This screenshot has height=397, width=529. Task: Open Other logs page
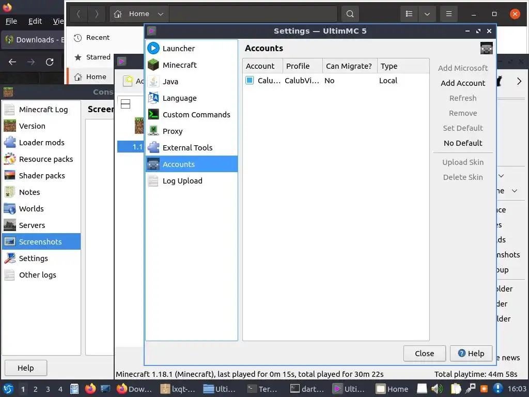pyautogui.click(x=41, y=275)
